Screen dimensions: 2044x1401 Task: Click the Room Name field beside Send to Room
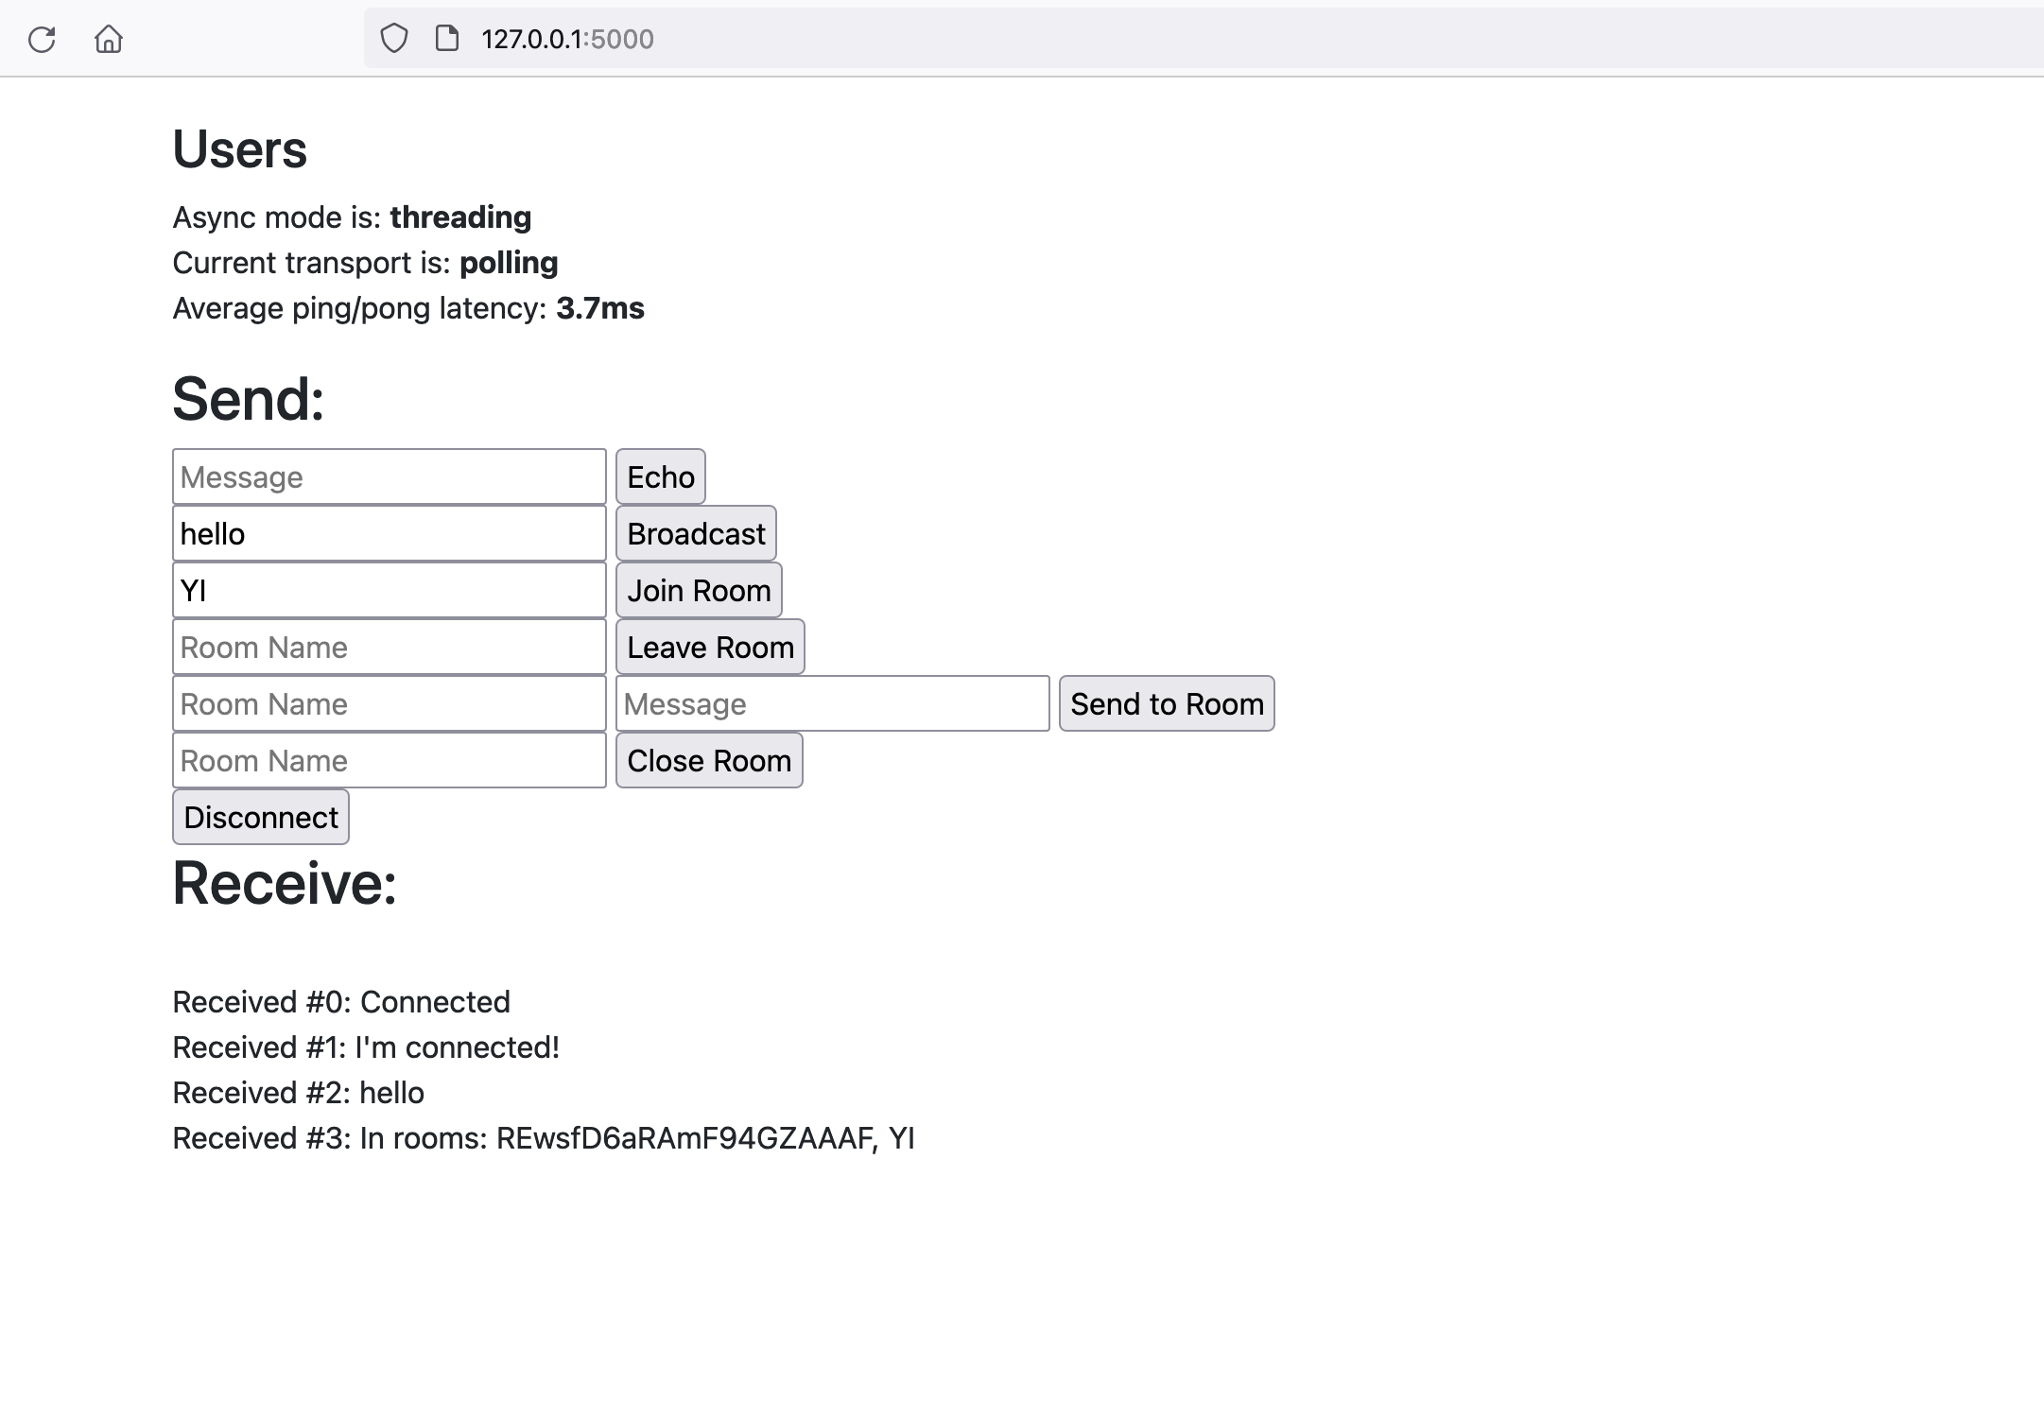tap(389, 703)
